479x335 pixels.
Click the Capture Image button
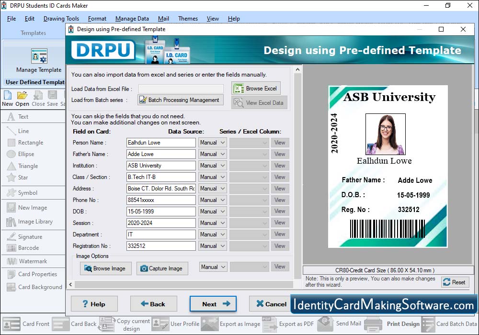[162, 268]
